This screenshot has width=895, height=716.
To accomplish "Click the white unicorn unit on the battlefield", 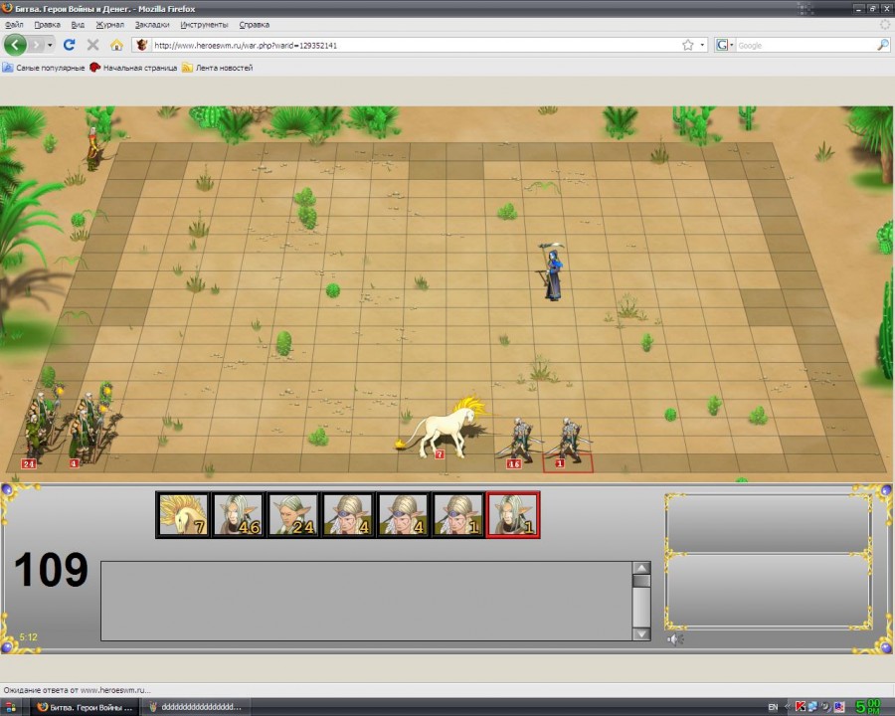I will coord(446,429).
